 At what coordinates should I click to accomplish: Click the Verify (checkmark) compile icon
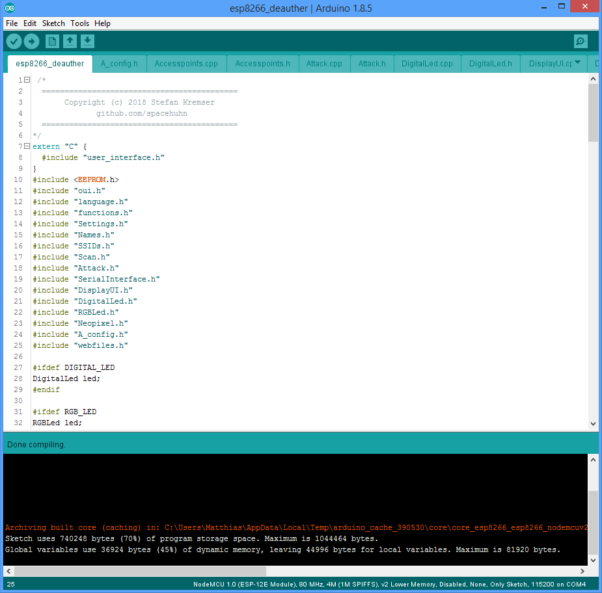coord(14,40)
